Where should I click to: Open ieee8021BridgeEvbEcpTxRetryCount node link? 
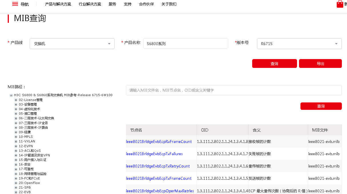pos(158,166)
